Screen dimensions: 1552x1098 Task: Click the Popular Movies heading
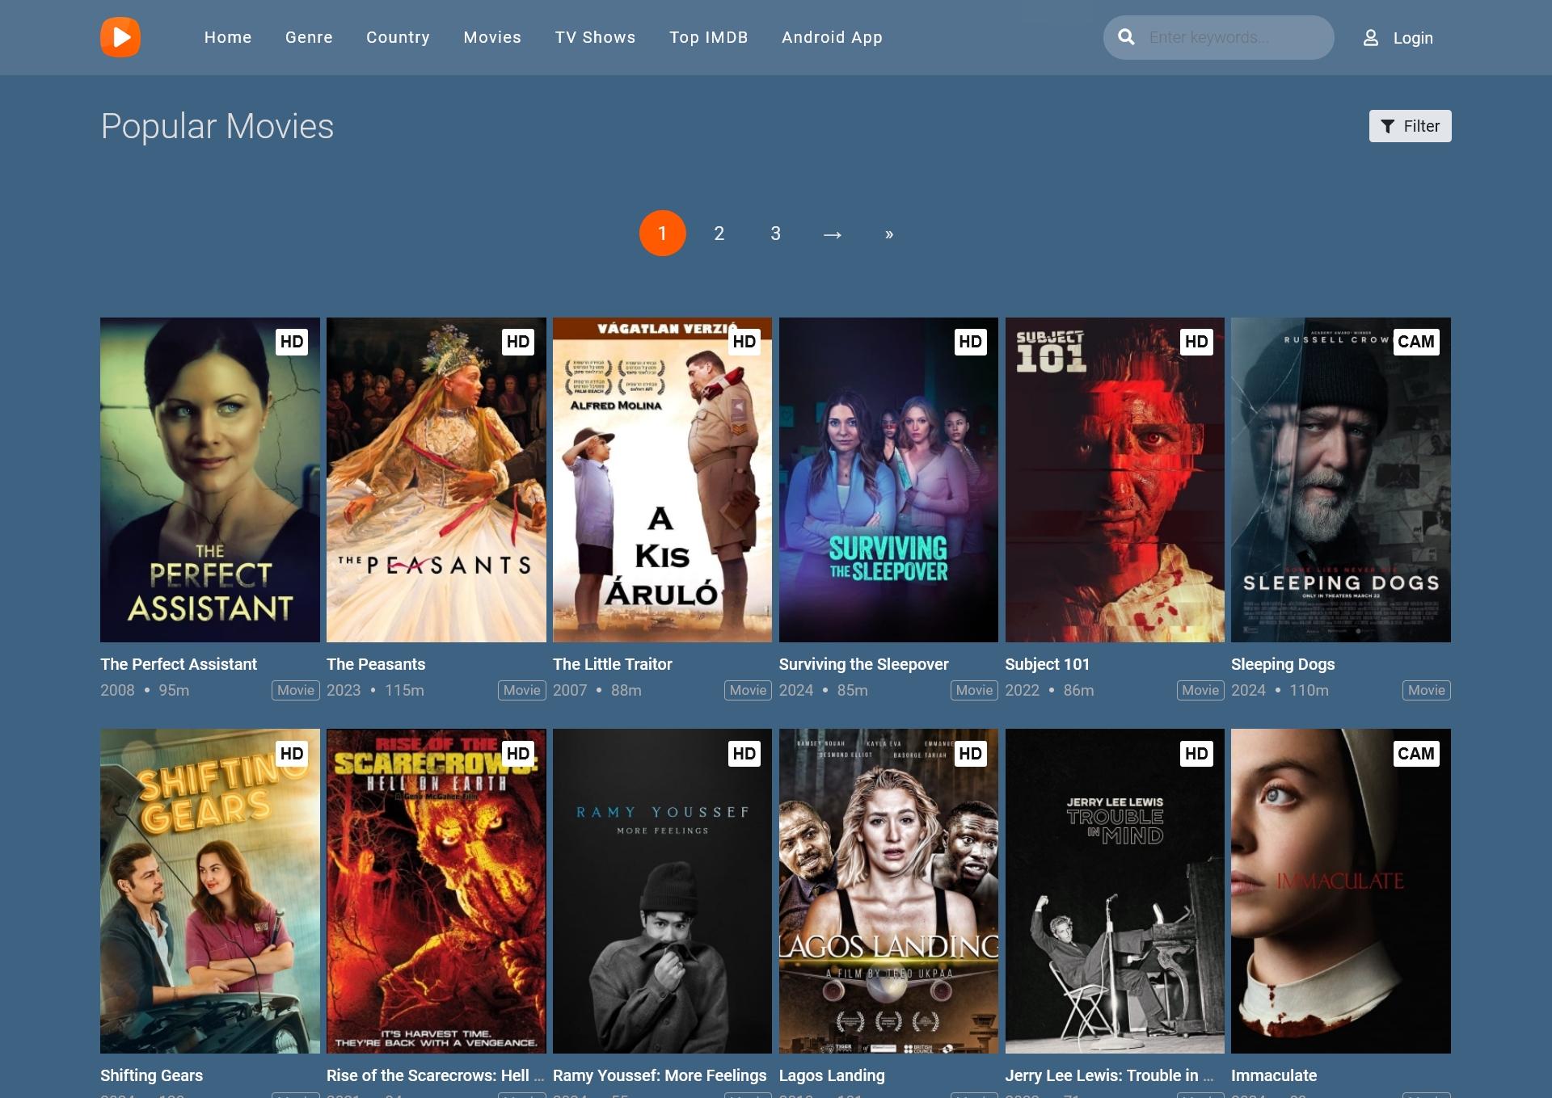tap(217, 127)
